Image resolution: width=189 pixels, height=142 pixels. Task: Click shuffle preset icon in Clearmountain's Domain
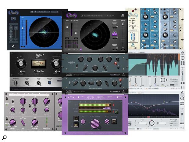tap(32, 12)
